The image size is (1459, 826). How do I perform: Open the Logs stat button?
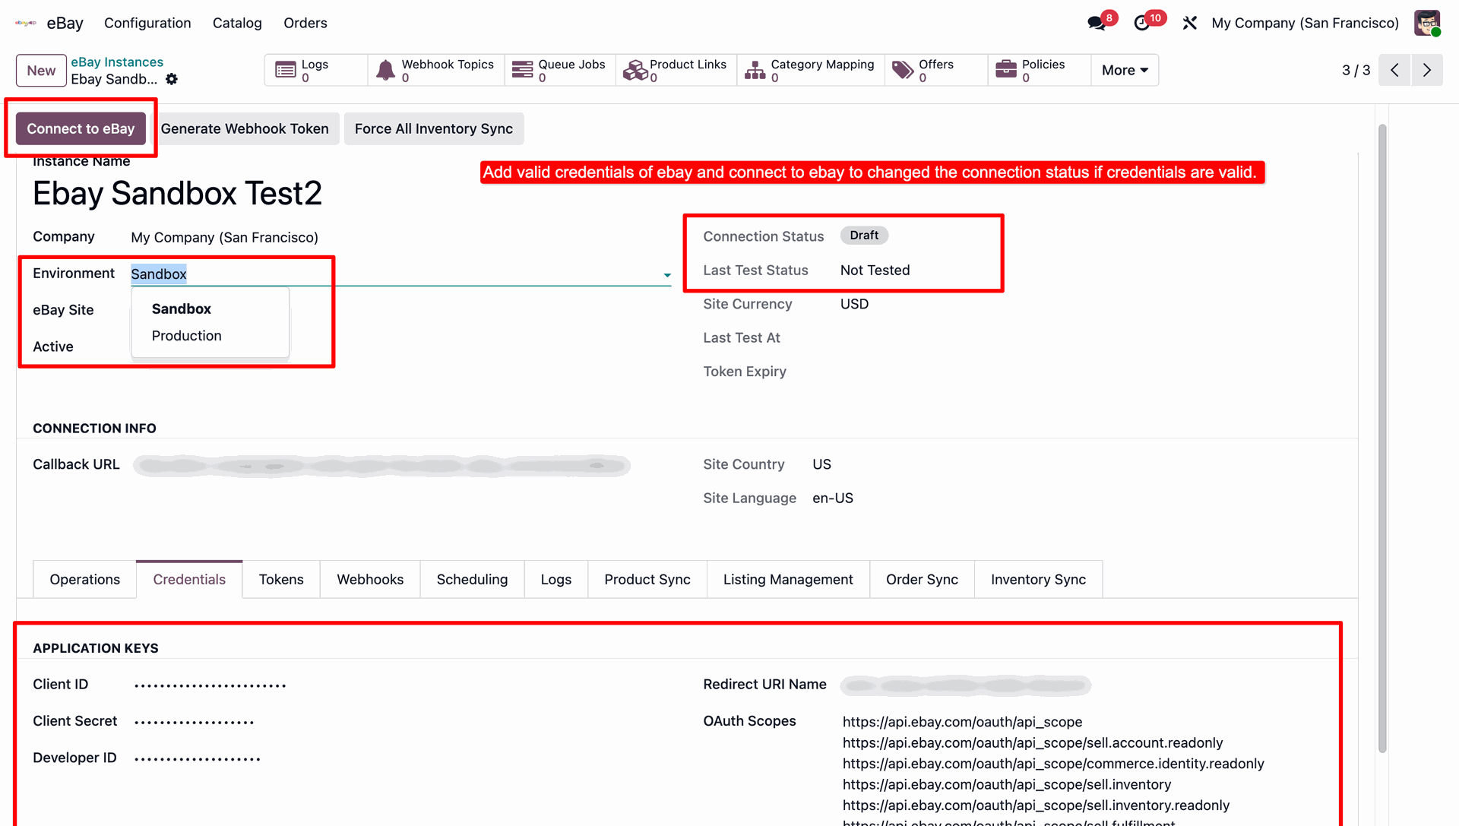tap(316, 70)
